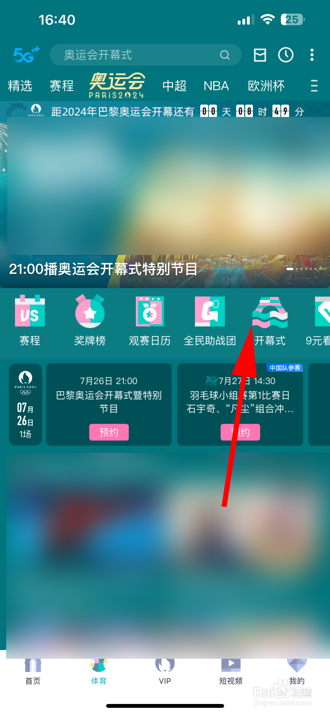The image size is (330, 714).
Task: Reserve the 巴黎奥运会开幕式 program
Action: (109, 432)
